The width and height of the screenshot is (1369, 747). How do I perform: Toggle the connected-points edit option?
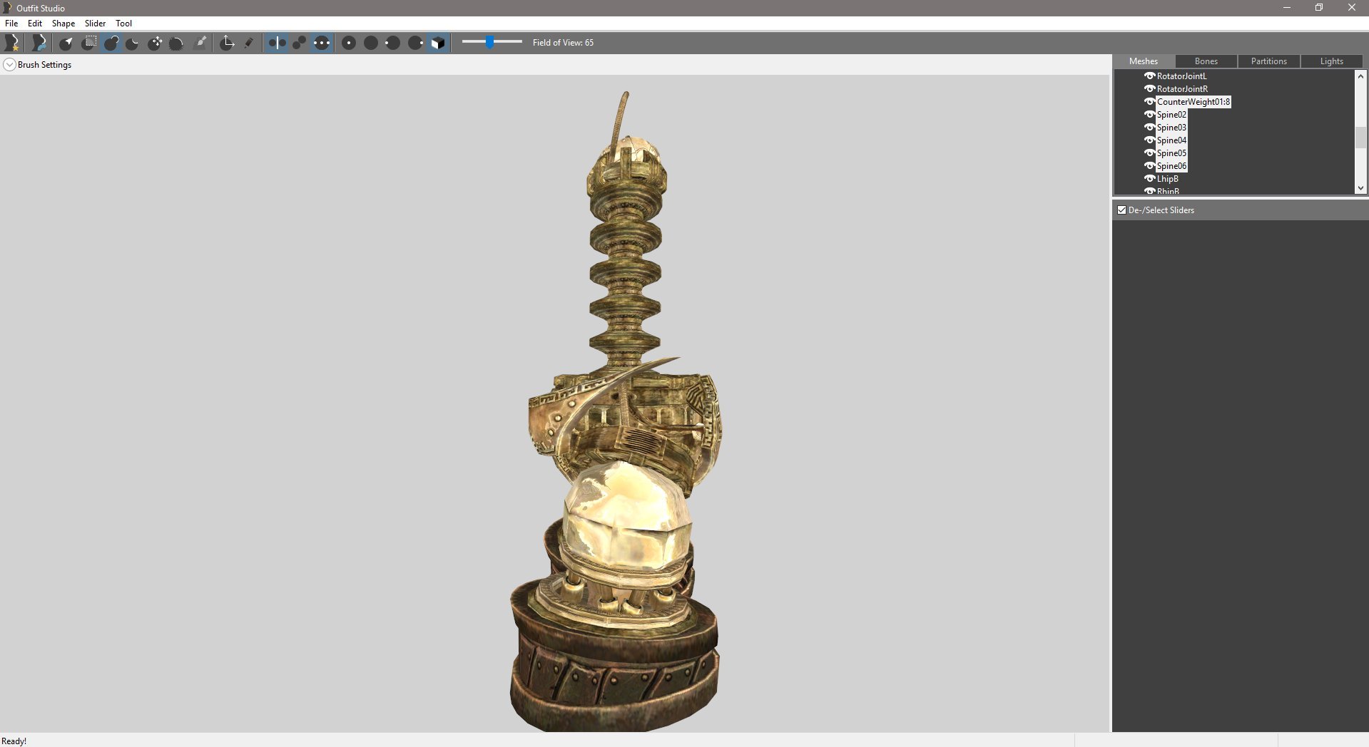[x=299, y=43]
